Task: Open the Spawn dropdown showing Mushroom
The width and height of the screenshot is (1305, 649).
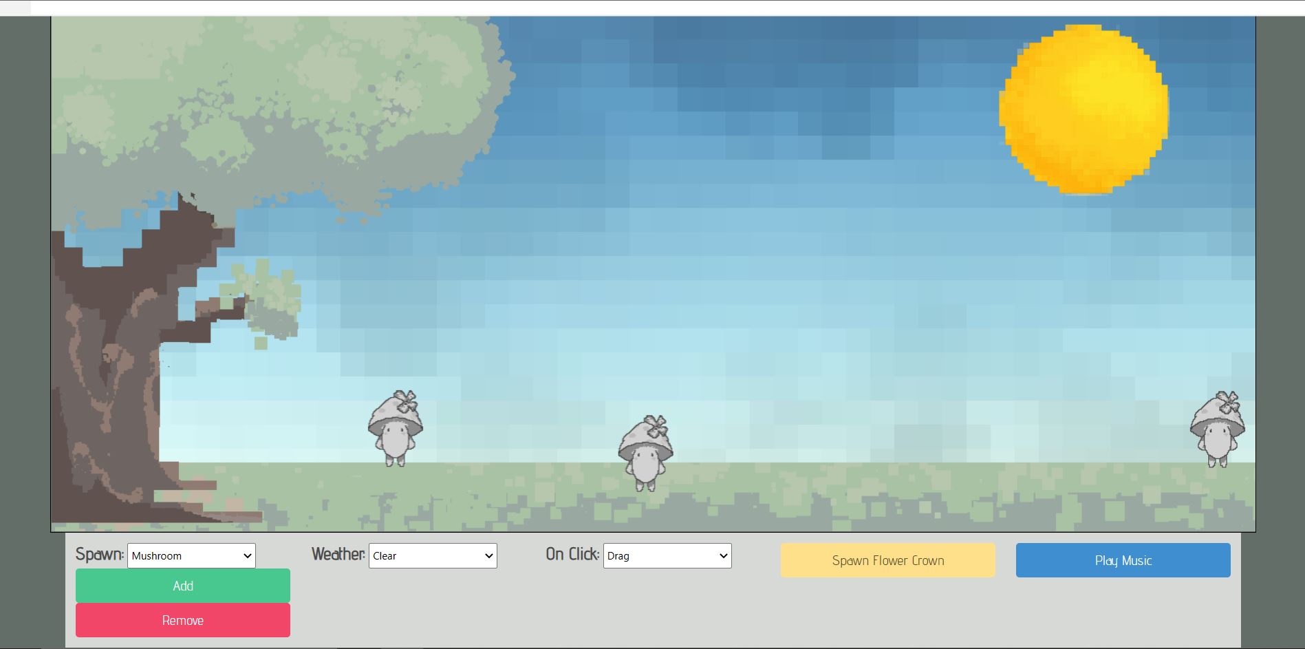Action: [191, 556]
